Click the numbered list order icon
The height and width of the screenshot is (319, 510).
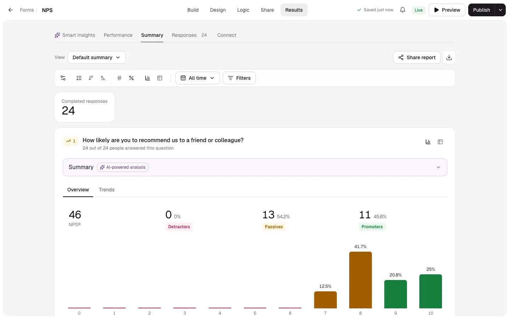tap(79, 78)
